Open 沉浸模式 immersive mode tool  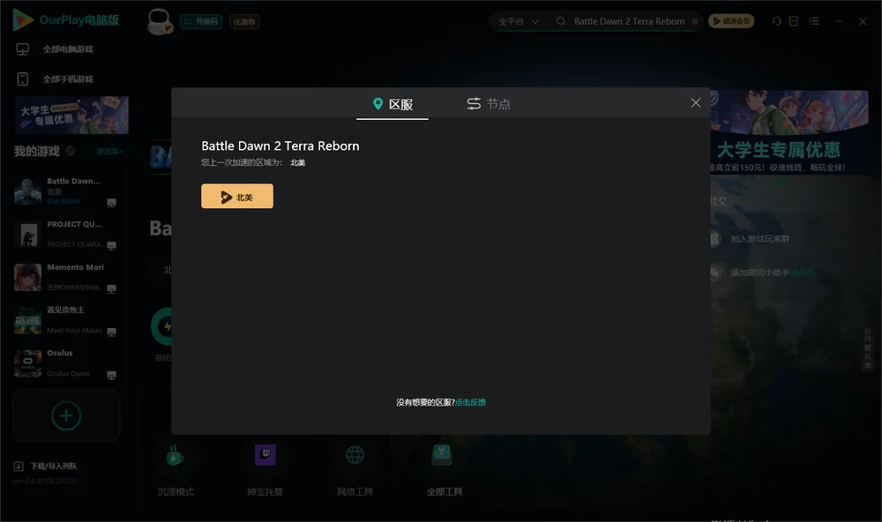coord(175,470)
